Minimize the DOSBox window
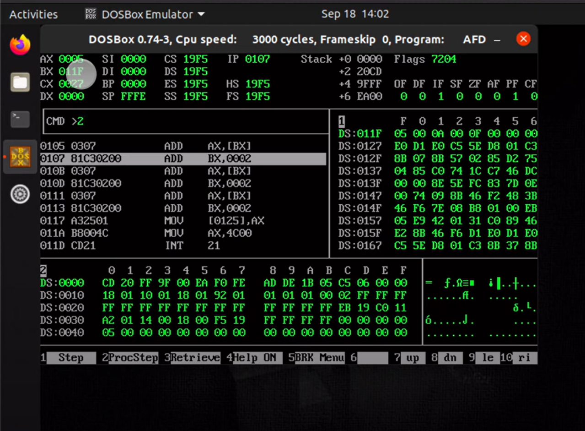This screenshot has height=431, width=585. click(x=497, y=39)
